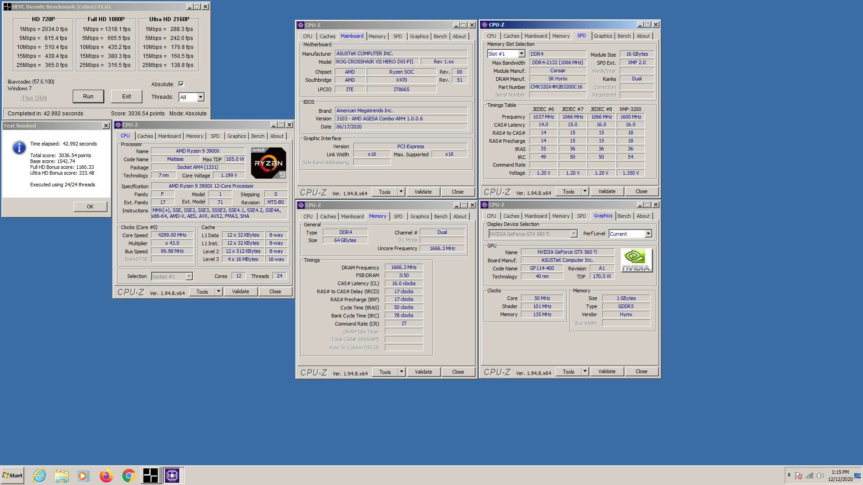The width and height of the screenshot is (863, 485).
Task: Open Bench tab in Mainboard window
Action: point(440,36)
